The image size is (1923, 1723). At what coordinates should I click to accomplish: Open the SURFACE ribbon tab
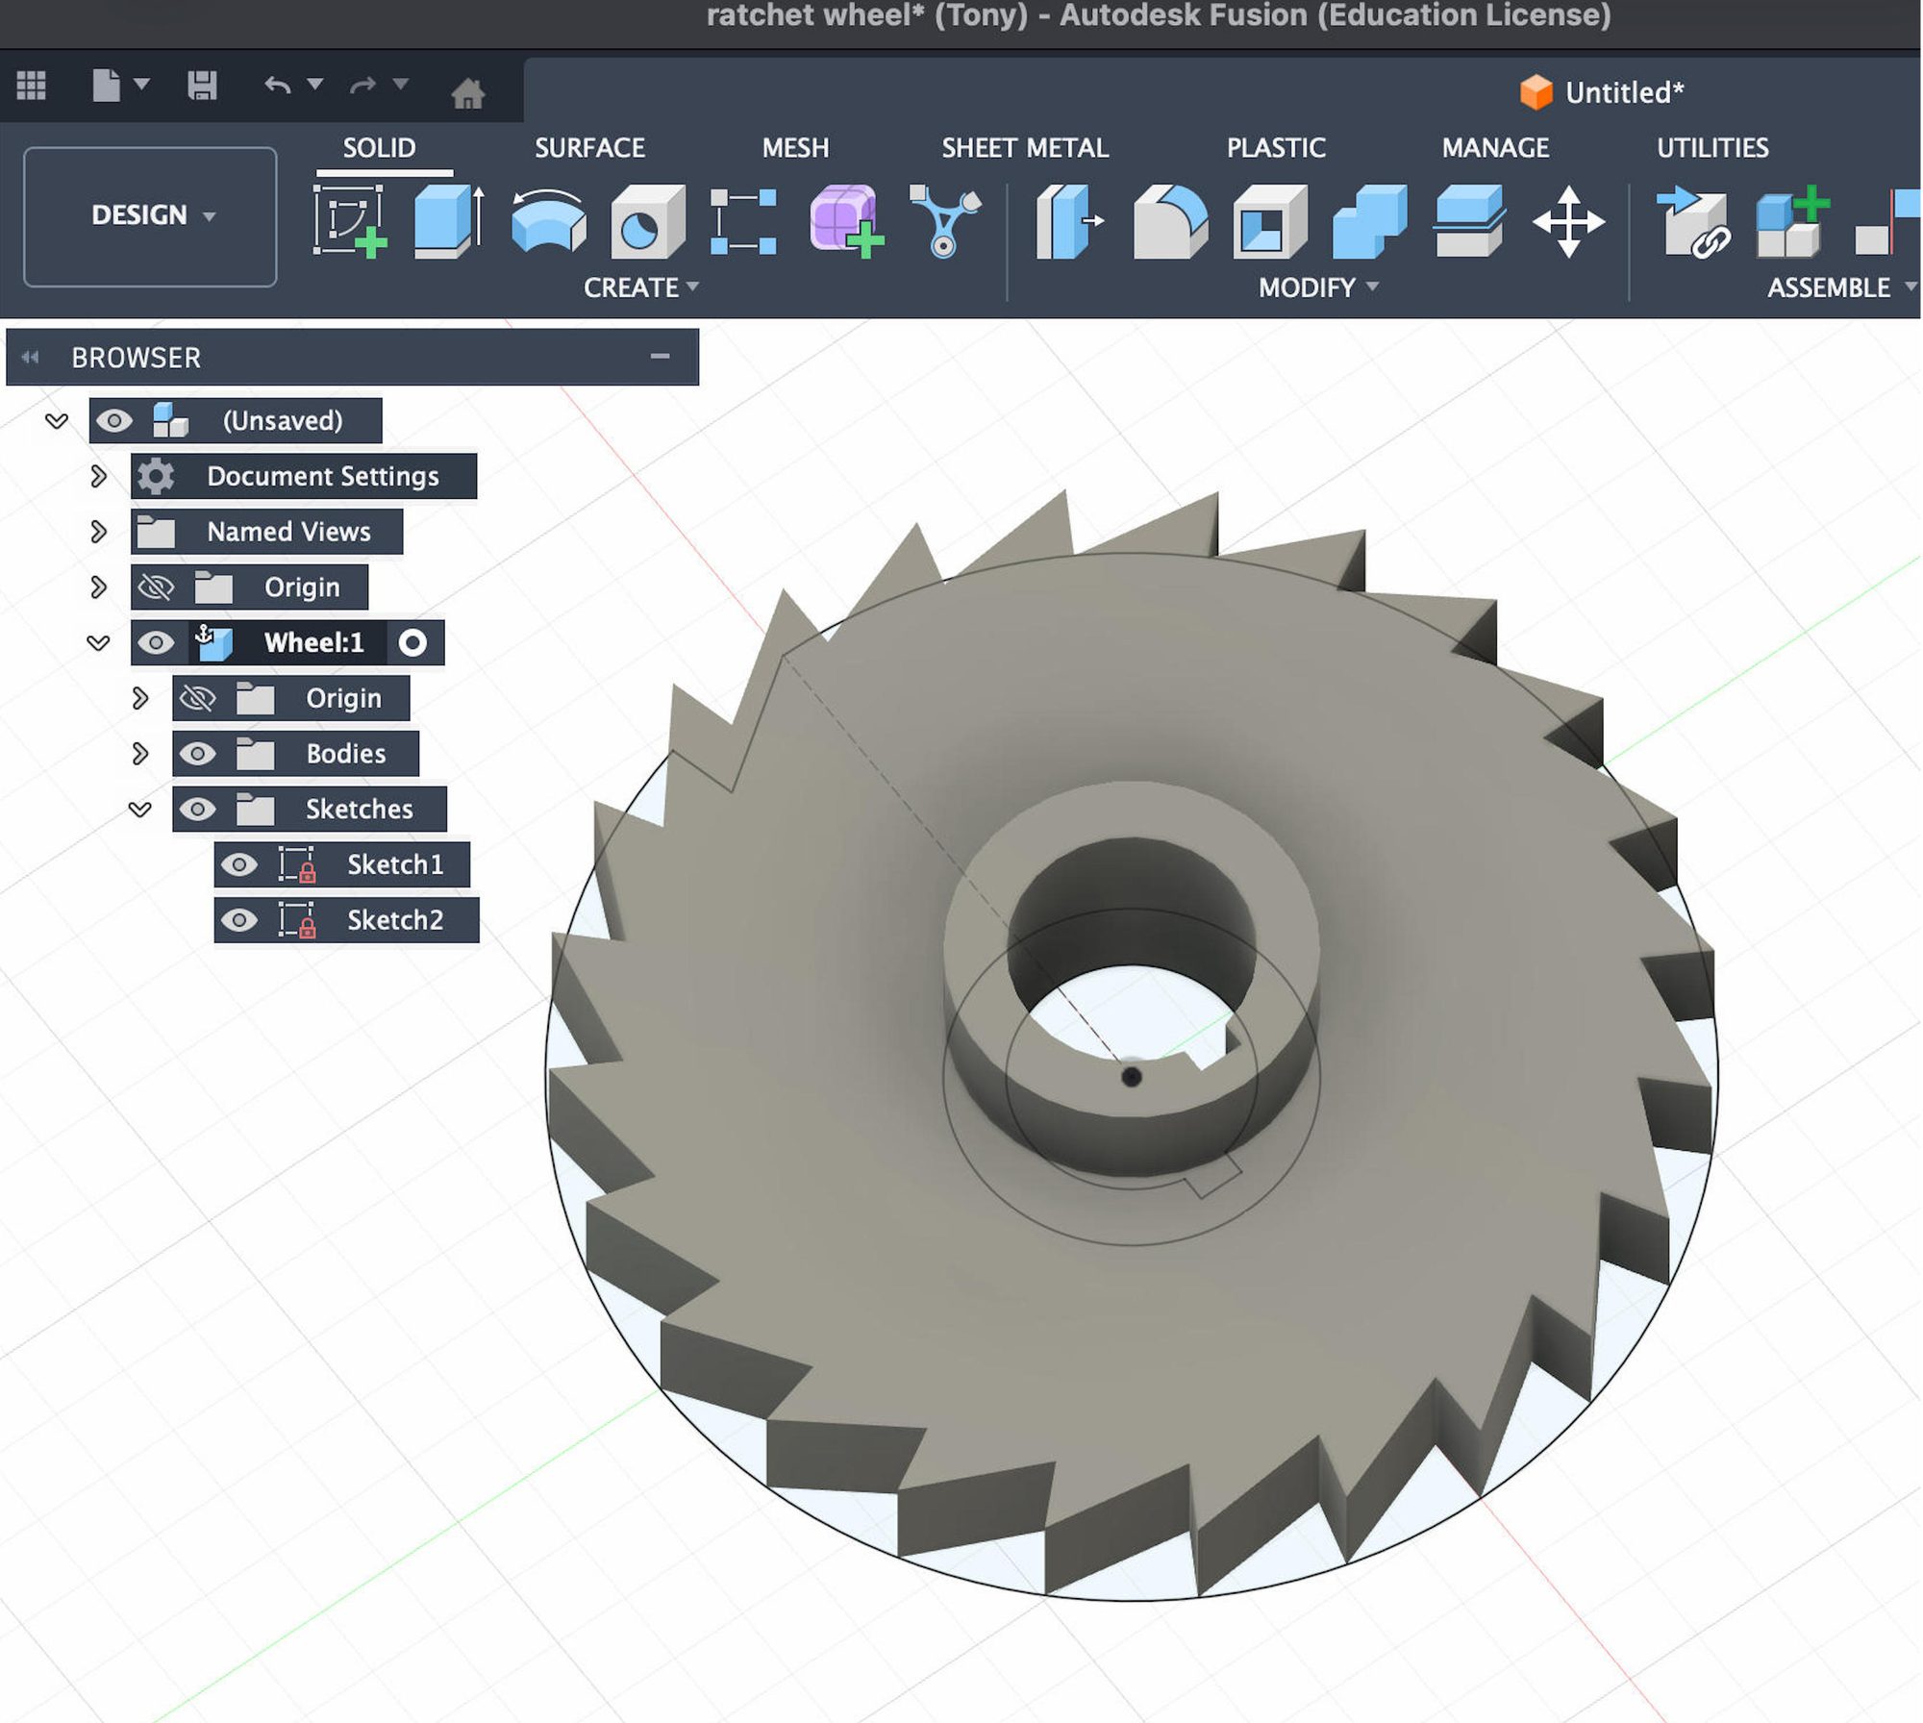tap(590, 147)
